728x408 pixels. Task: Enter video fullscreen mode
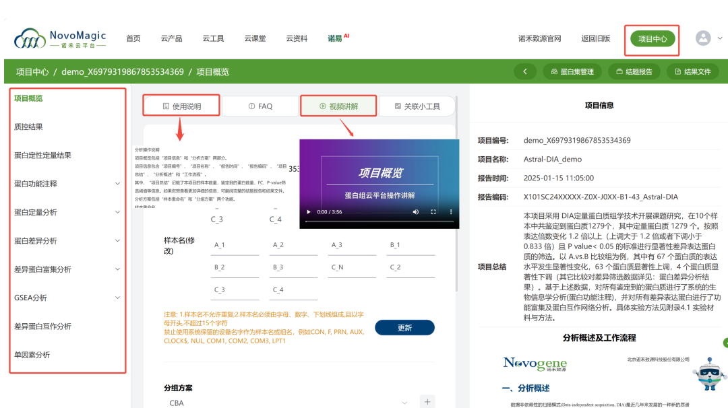[x=433, y=212]
